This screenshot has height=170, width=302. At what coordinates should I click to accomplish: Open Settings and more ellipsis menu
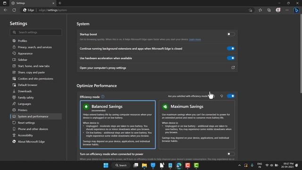click(x=287, y=10)
